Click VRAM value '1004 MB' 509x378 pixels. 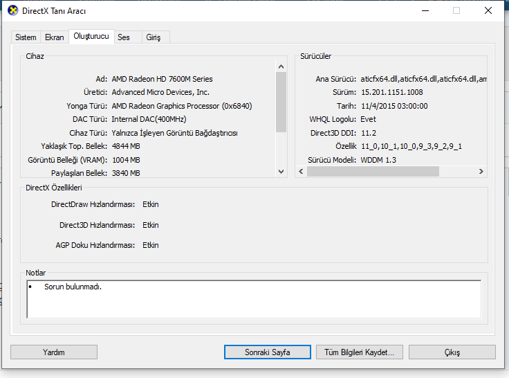tap(126, 160)
